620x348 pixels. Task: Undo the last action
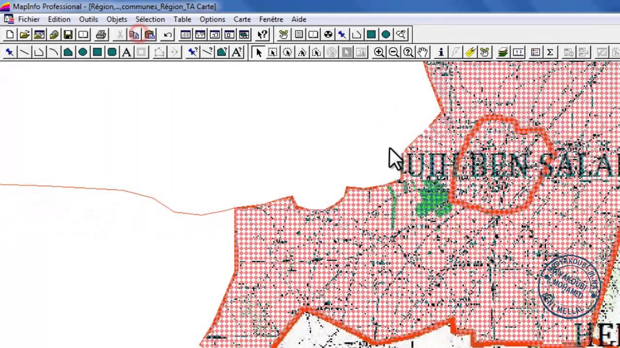pos(168,34)
